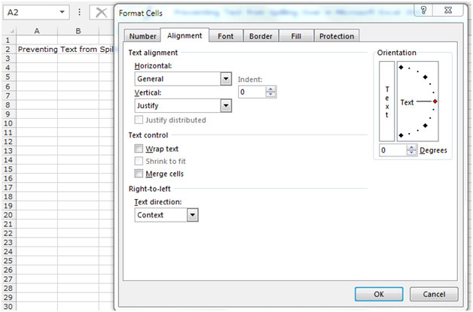Click the Indent spinner up arrow
Image resolution: width=473 pixels, height=312 pixels.
271,88
